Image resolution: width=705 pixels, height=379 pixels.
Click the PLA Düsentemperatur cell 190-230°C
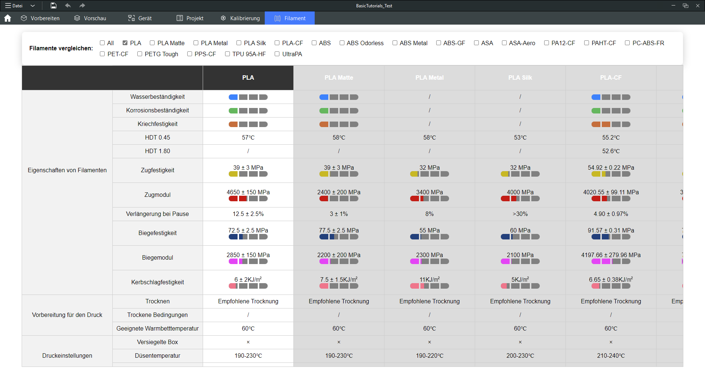click(248, 355)
